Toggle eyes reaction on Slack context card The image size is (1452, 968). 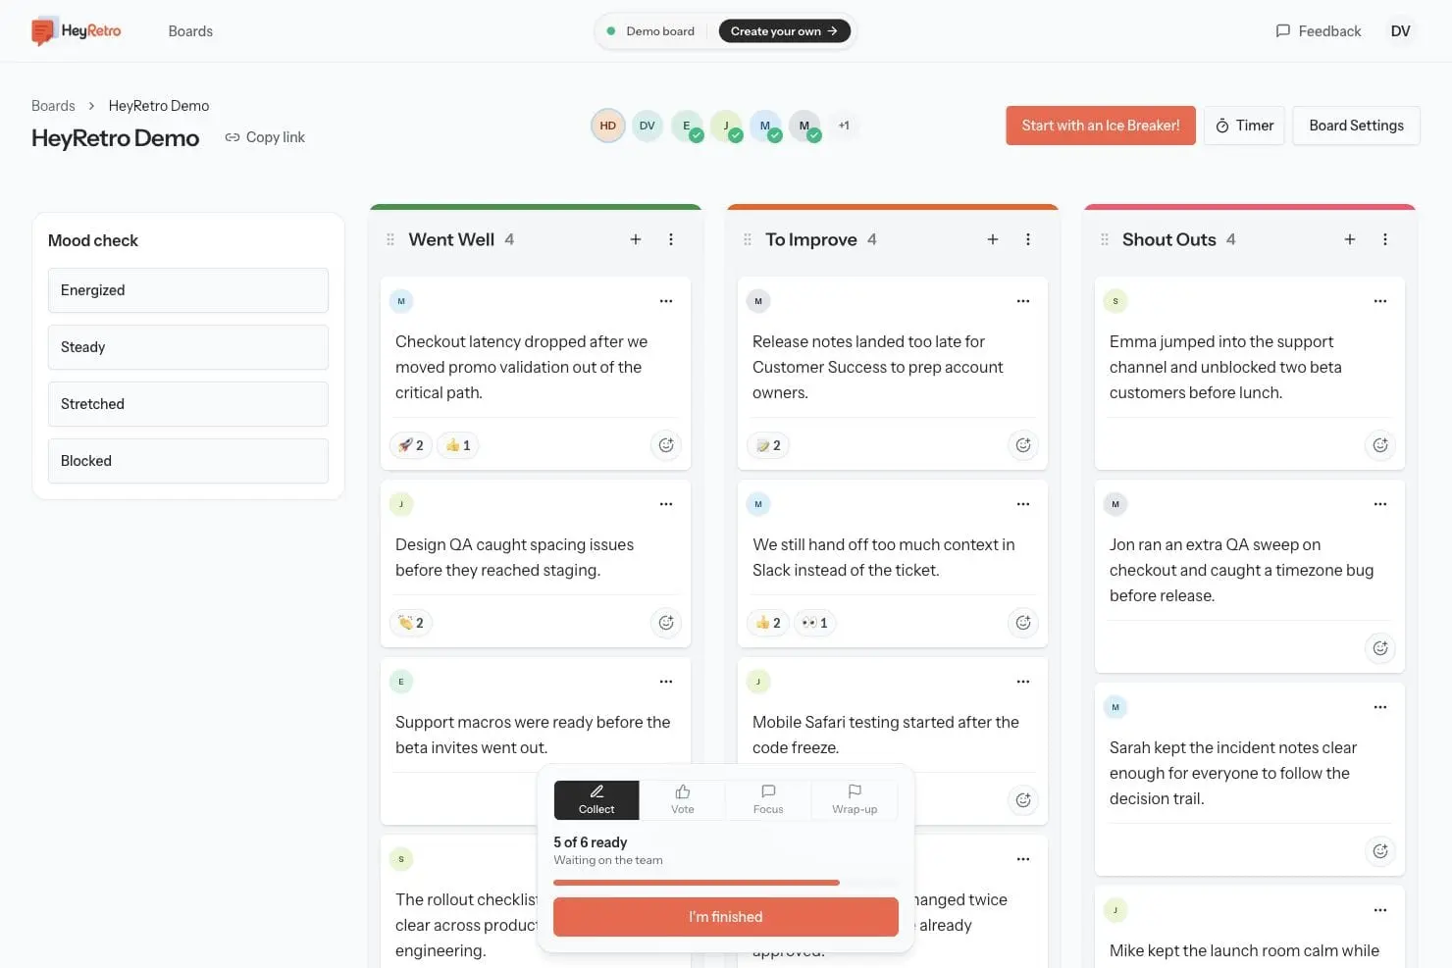(x=815, y=623)
